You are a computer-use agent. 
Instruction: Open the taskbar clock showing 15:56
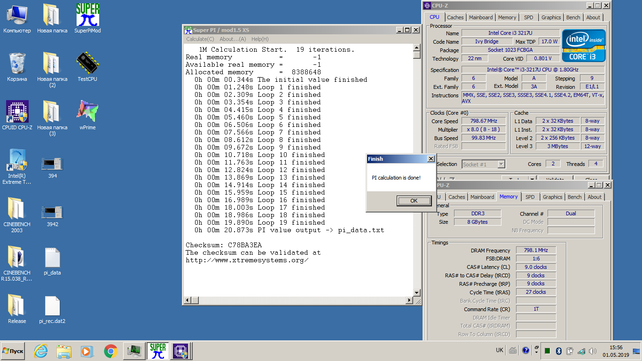pyautogui.click(x=616, y=351)
